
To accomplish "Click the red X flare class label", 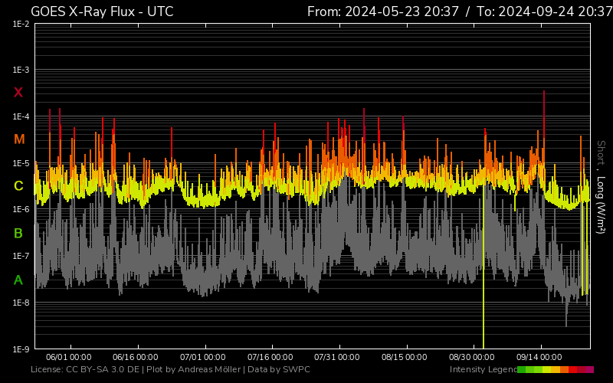I will pos(18,93).
